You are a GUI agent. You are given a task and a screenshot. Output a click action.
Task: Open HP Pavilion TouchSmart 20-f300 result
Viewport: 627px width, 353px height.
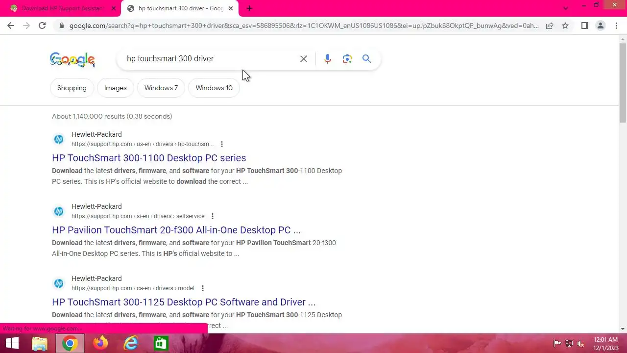176,230
